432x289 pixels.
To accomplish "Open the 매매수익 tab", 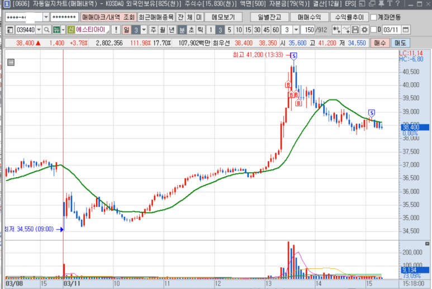I will click(309, 17).
